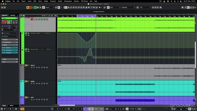Solo the BASS track
Screen dimensions: 197x111
click(x=29, y=81)
